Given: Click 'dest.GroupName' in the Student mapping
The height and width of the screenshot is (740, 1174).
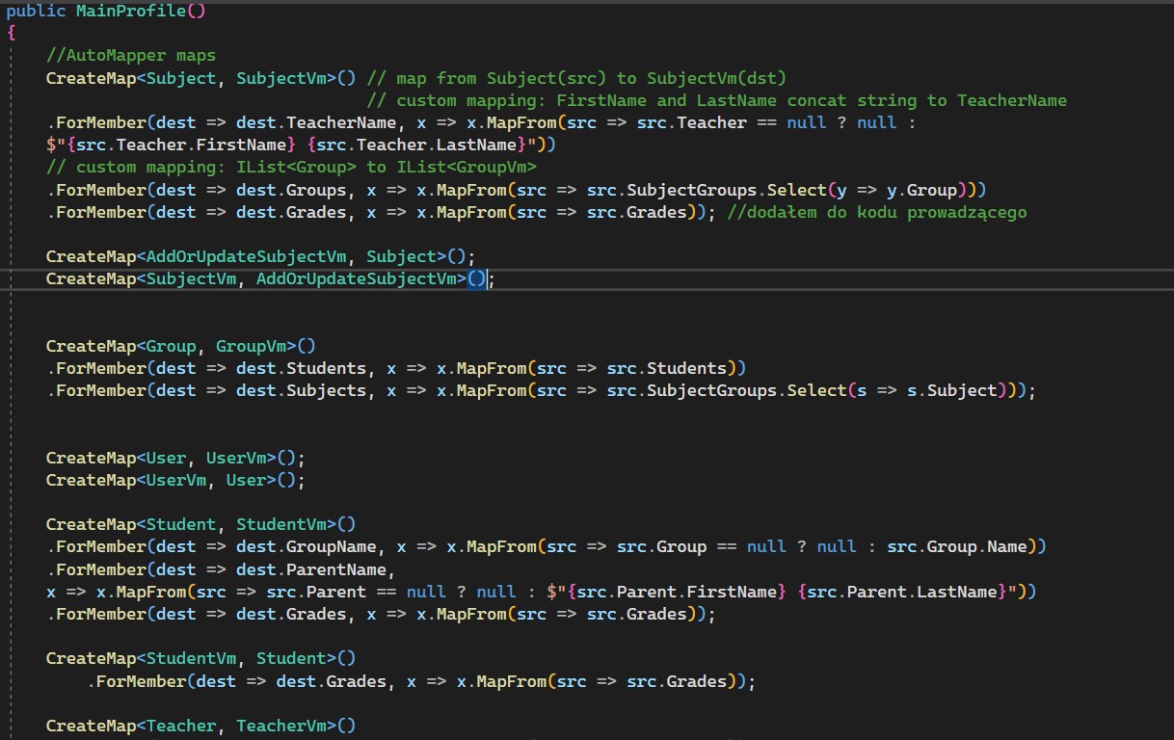Looking at the screenshot, I should [x=307, y=546].
